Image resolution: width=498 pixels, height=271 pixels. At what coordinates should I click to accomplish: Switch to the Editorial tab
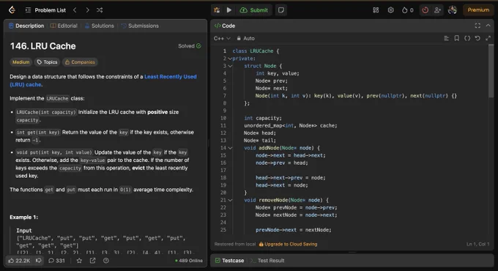pyautogui.click(x=64, y=26)
